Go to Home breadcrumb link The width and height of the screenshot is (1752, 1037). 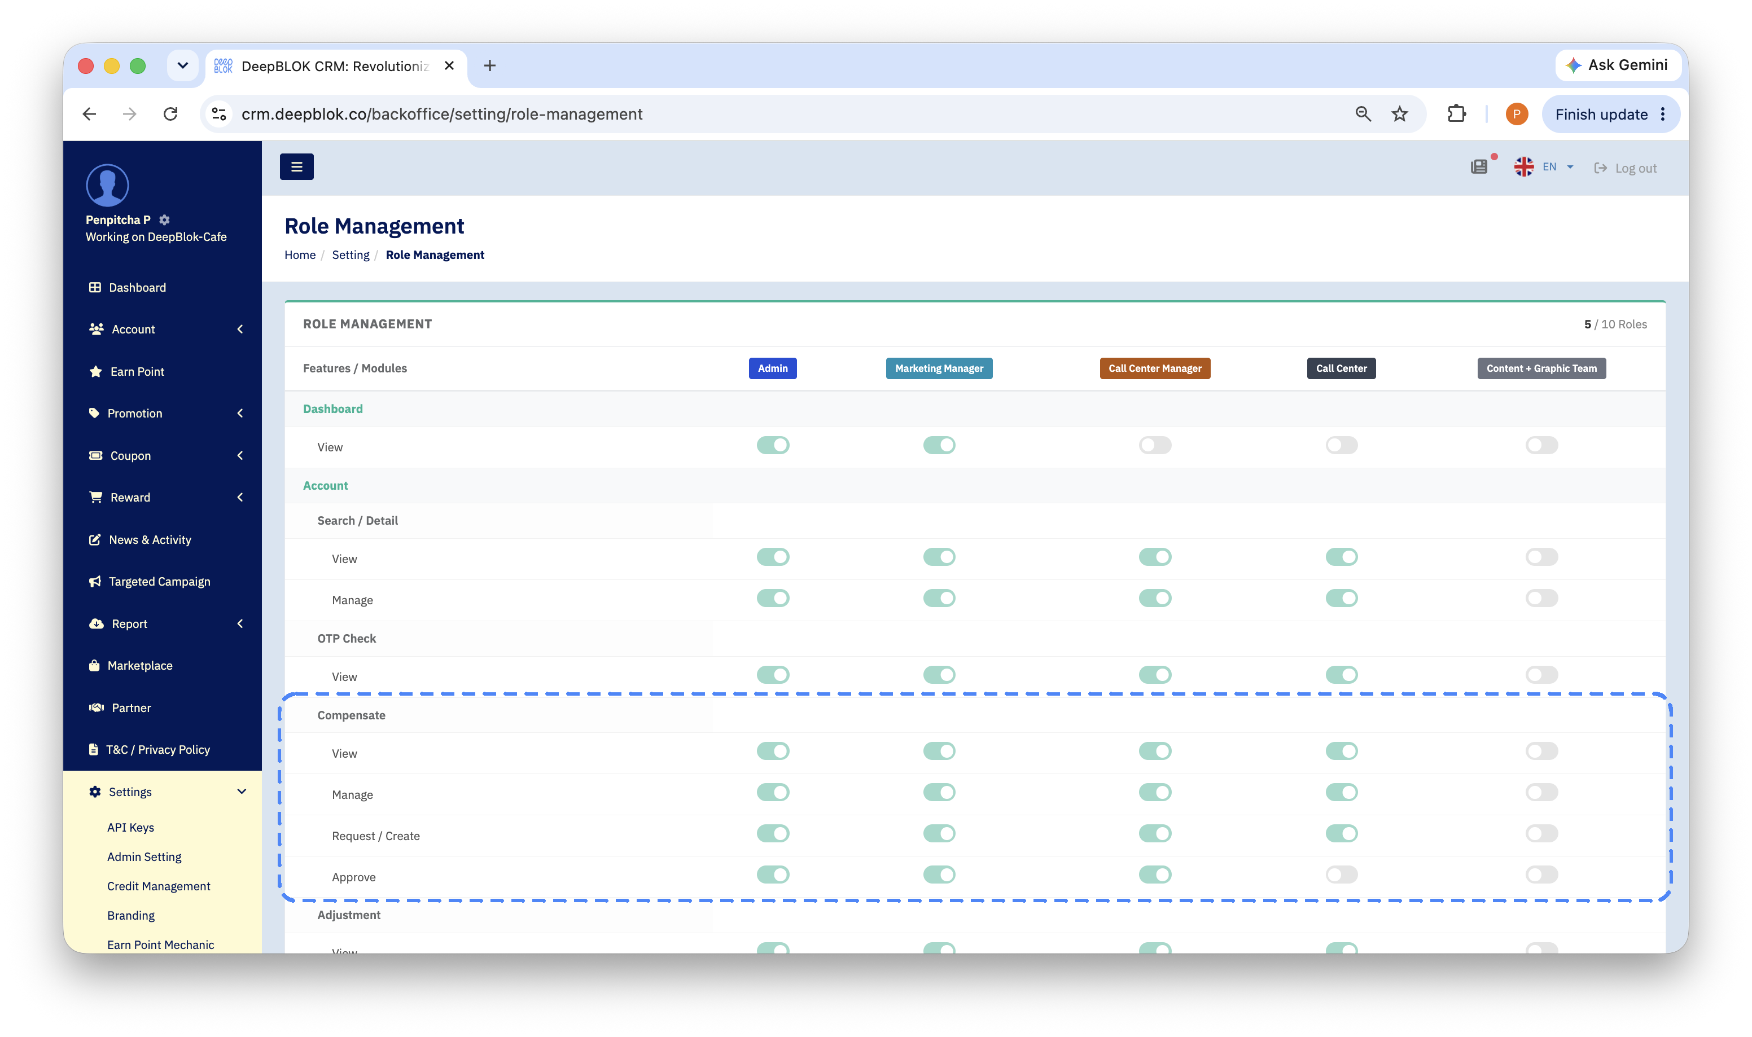click(300, 255)
